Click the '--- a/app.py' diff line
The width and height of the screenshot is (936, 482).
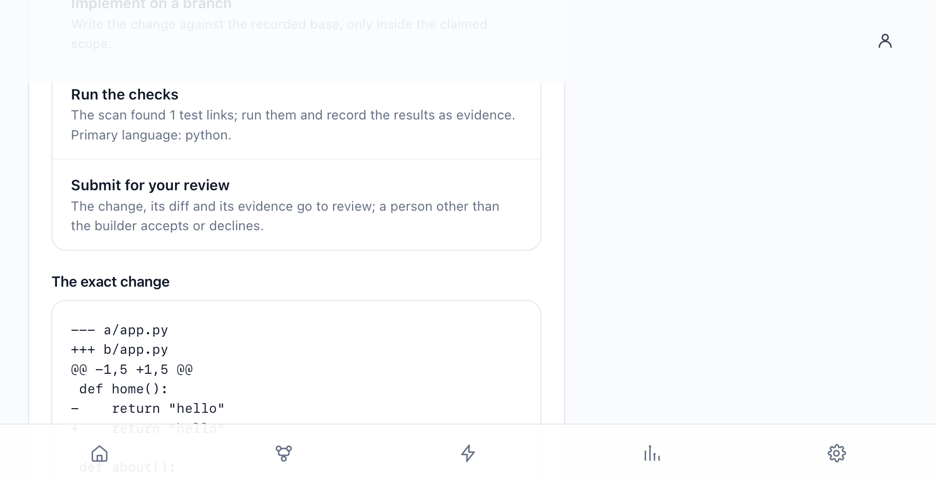coord(120,330)
